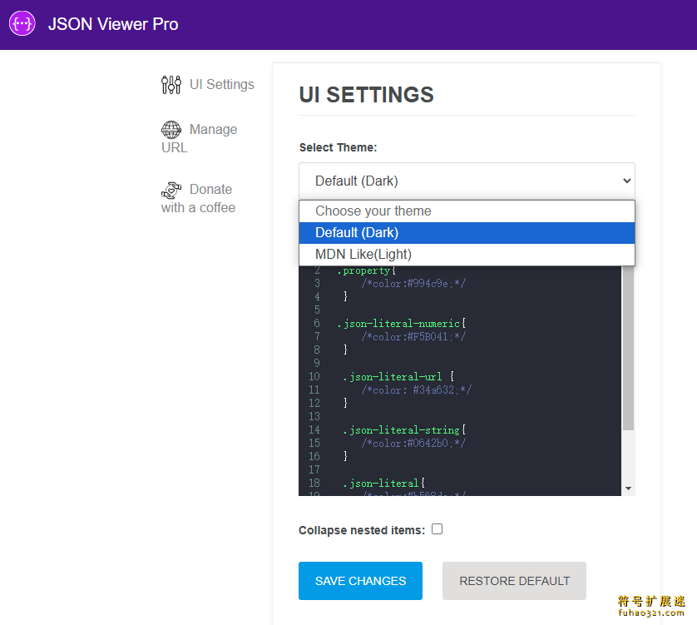Click line 18 .json-literal selector
This screenshot has width=697, height=625.
tap(383, 483)
